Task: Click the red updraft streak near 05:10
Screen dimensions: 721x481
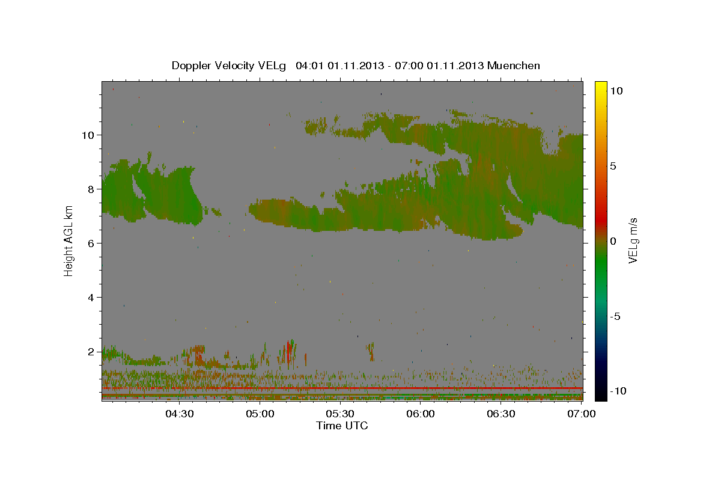Action: (x=289, y=354)
